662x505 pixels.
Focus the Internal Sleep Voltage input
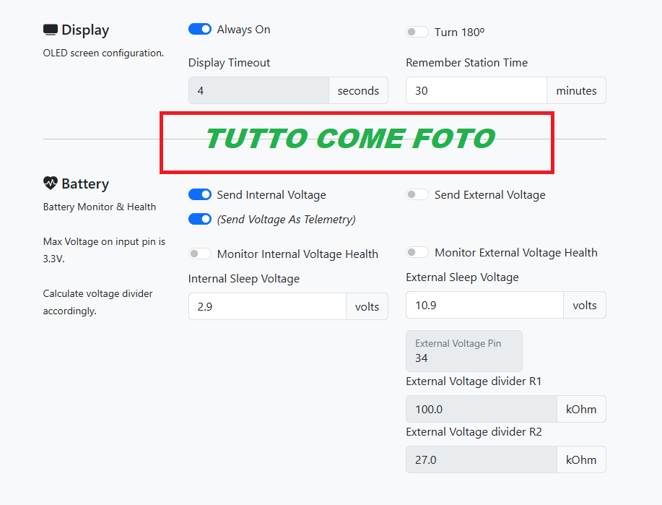click(x=267, y=306)
